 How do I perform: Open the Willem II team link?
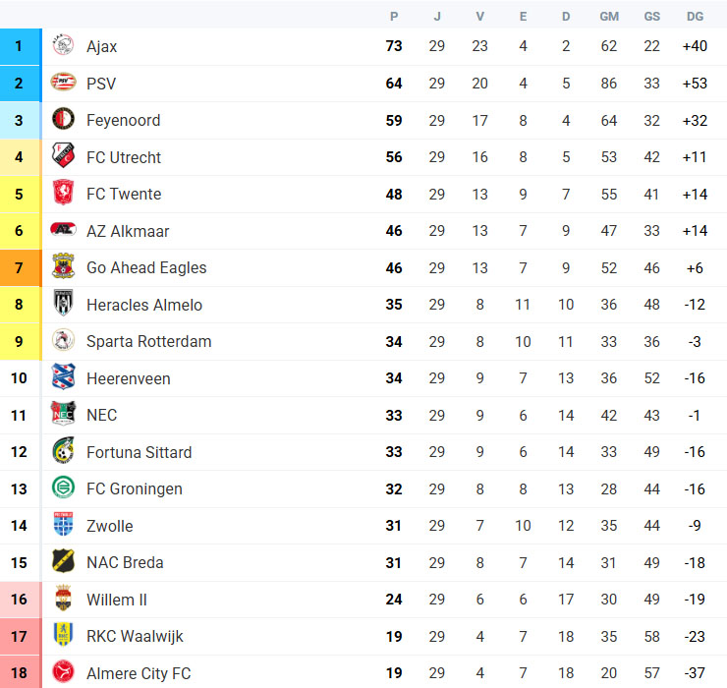[117, 600]
